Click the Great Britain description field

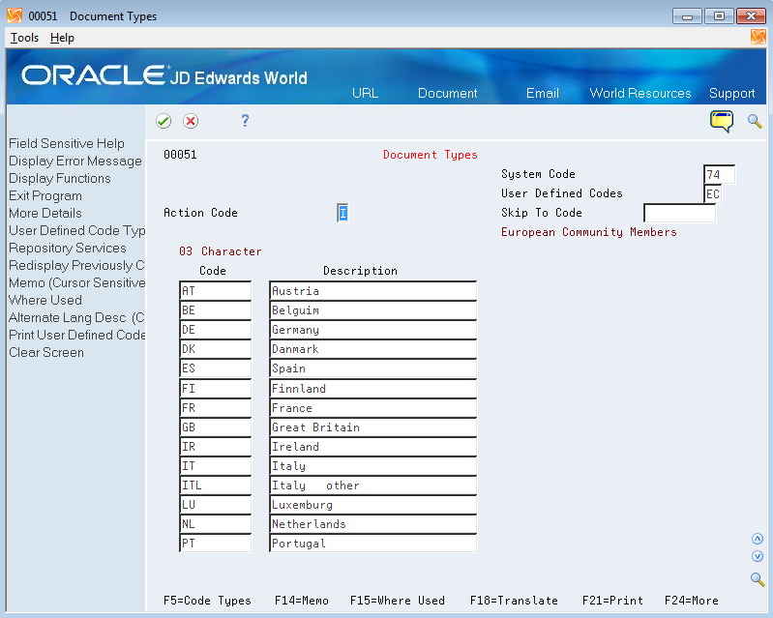click(373, 427)
